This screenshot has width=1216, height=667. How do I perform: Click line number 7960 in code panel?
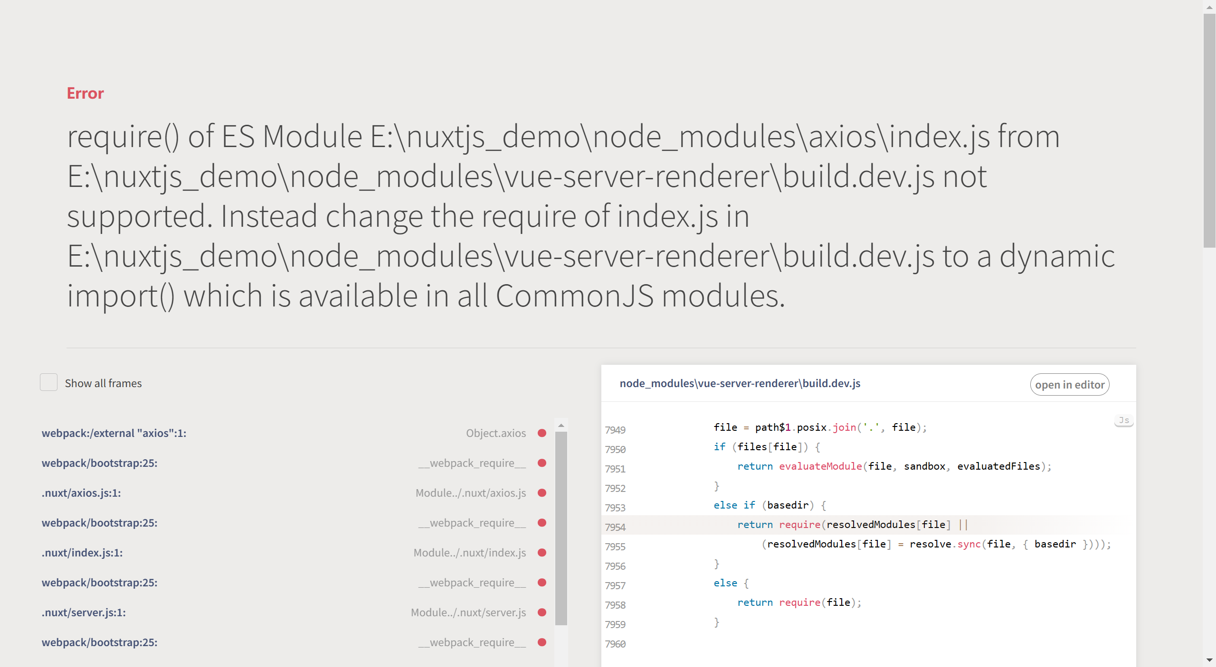pyautogui.click(x=615, y=644)
